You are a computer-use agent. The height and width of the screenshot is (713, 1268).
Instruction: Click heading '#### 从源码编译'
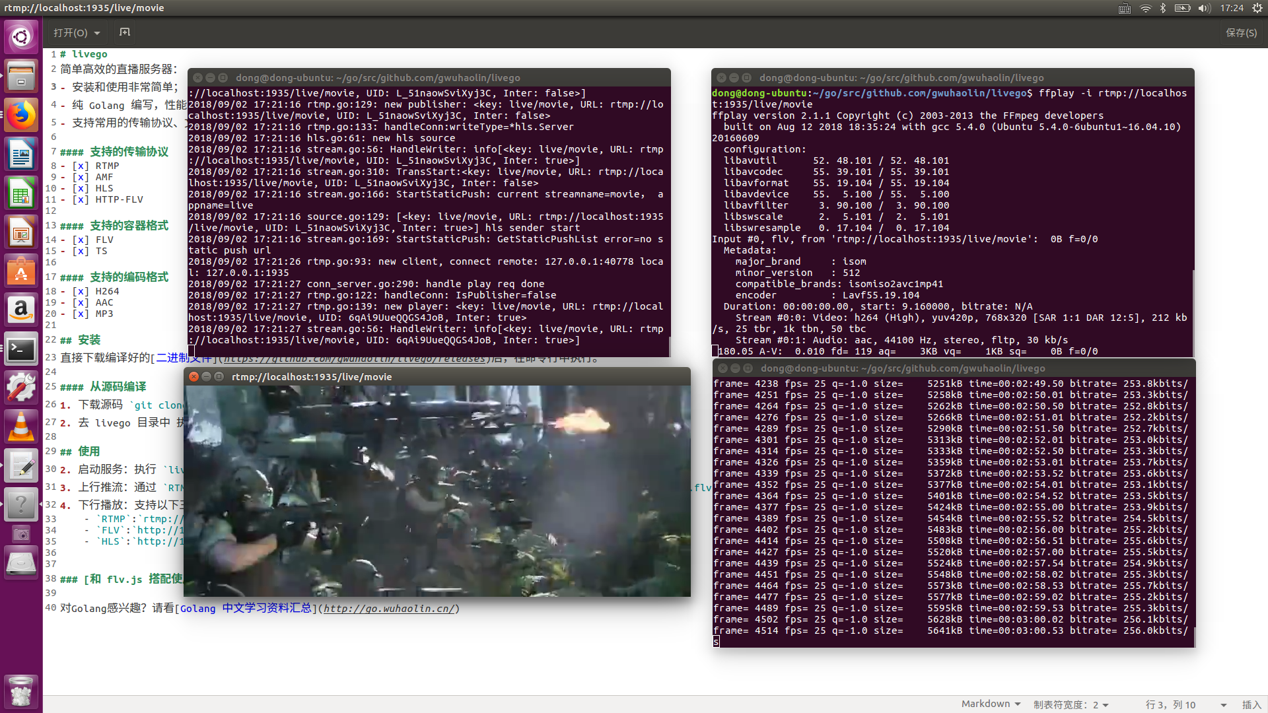point(103,387)
